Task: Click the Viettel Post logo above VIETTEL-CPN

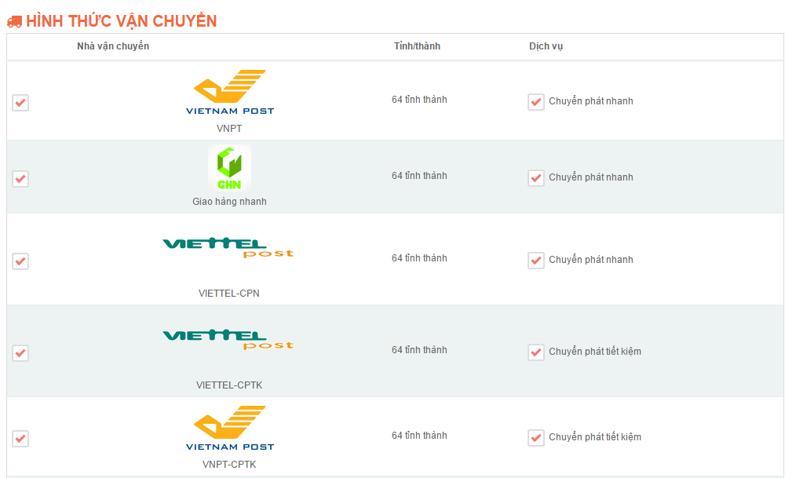Action: tap(228, 248)
